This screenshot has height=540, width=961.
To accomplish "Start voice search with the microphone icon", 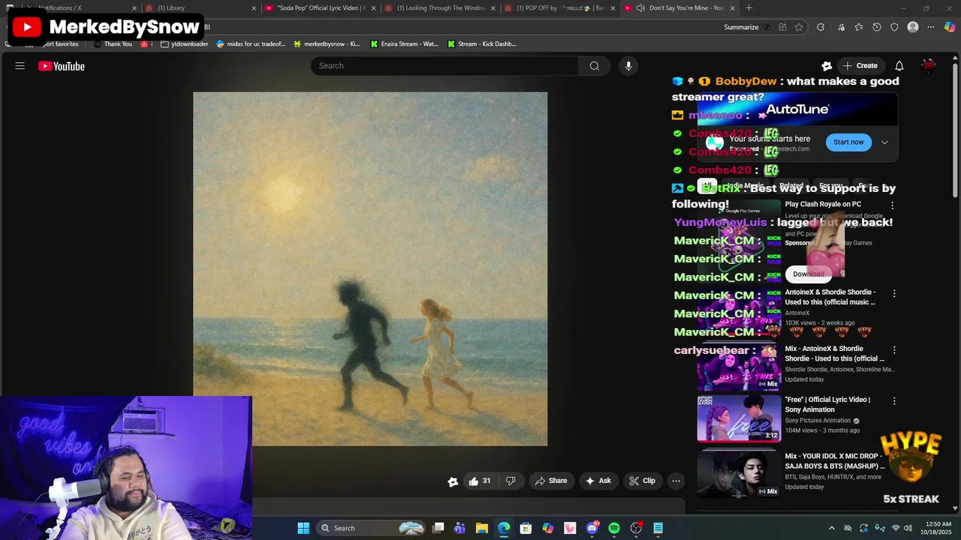I will click(x=628, y=66).
